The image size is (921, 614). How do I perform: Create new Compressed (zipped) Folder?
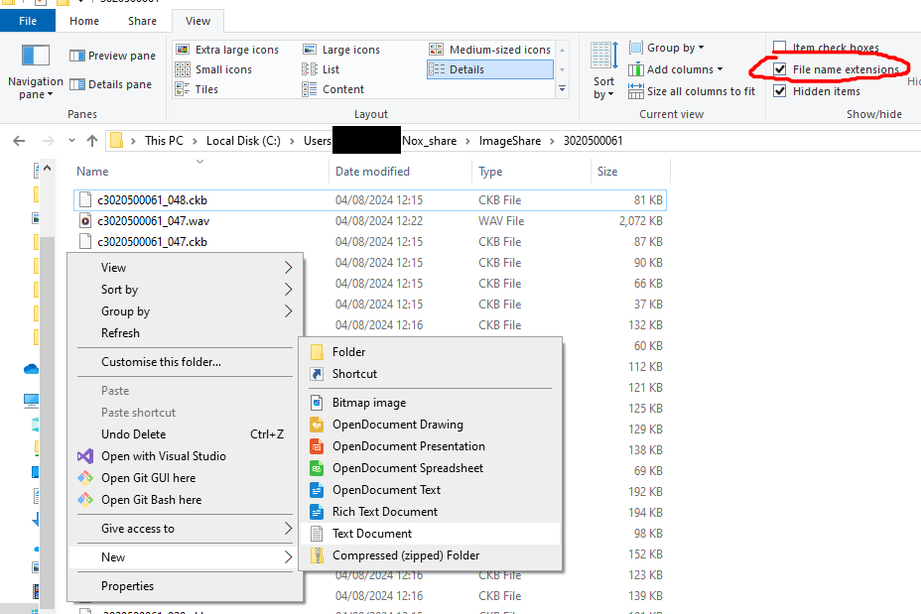tap(405, 555)
